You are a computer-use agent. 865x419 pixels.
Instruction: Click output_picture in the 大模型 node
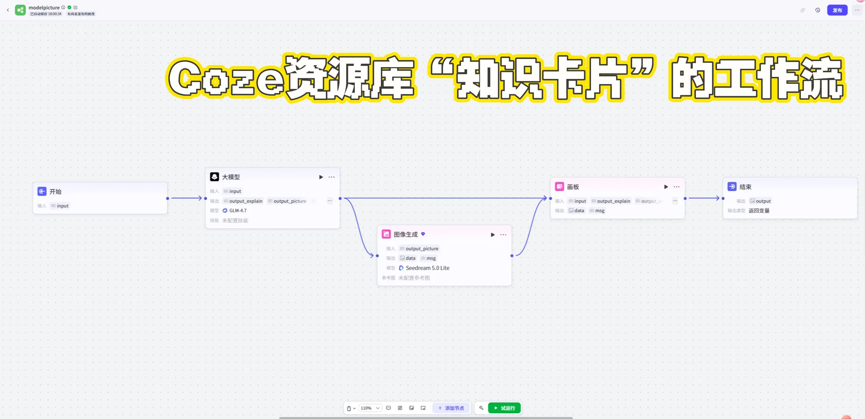[x=287, y=201]
